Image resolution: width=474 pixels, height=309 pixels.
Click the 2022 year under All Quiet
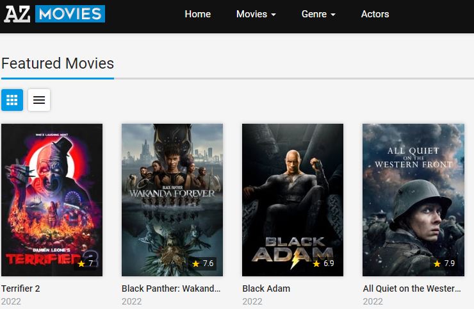(x=373, y=301)
